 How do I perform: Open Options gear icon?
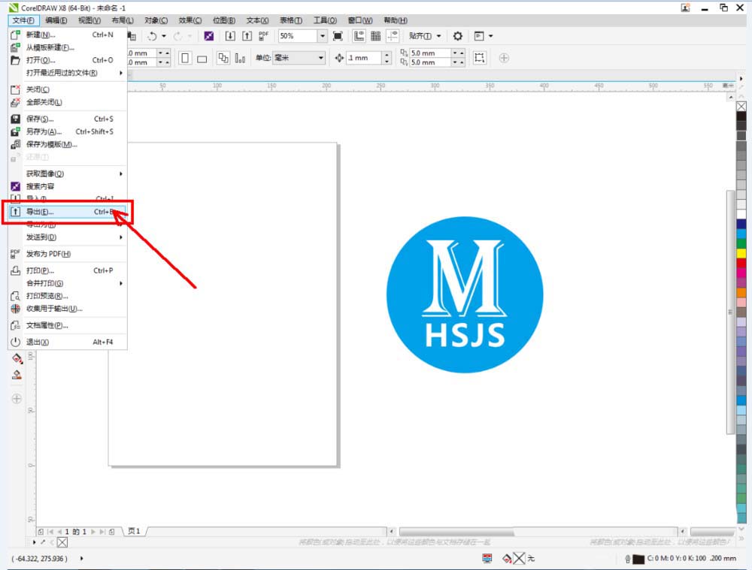click(457, 36)
